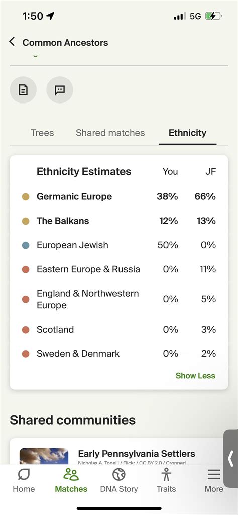238x515 pixels.
Task: Open the Traits figure icon
Action: pos(166,475)
